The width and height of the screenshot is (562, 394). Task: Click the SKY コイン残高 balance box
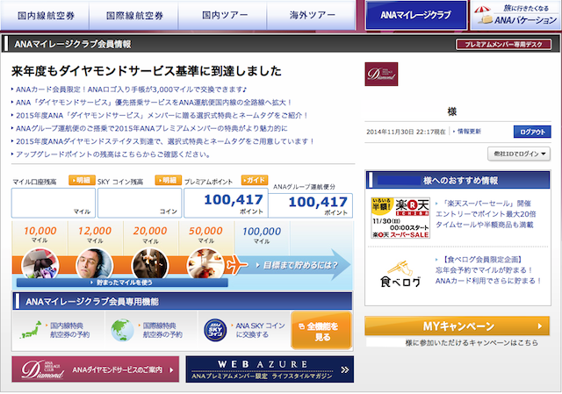[x=140, y=203]
